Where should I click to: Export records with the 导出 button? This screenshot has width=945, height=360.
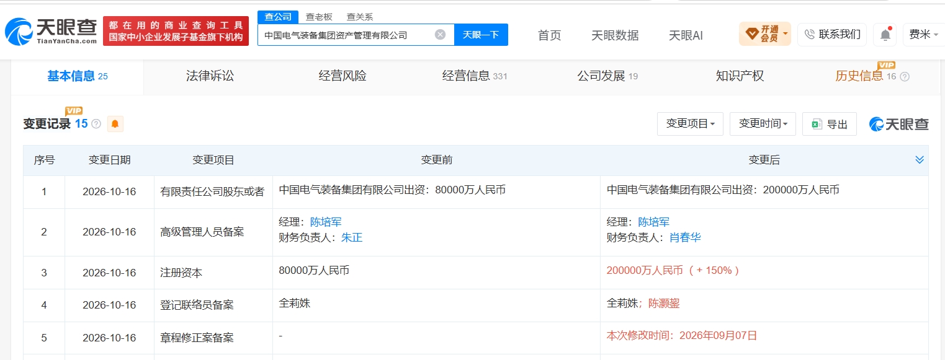pyautogui.click(x=830, y=124)
